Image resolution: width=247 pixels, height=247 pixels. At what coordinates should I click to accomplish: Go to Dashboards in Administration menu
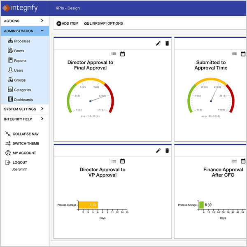coord(23,100)
